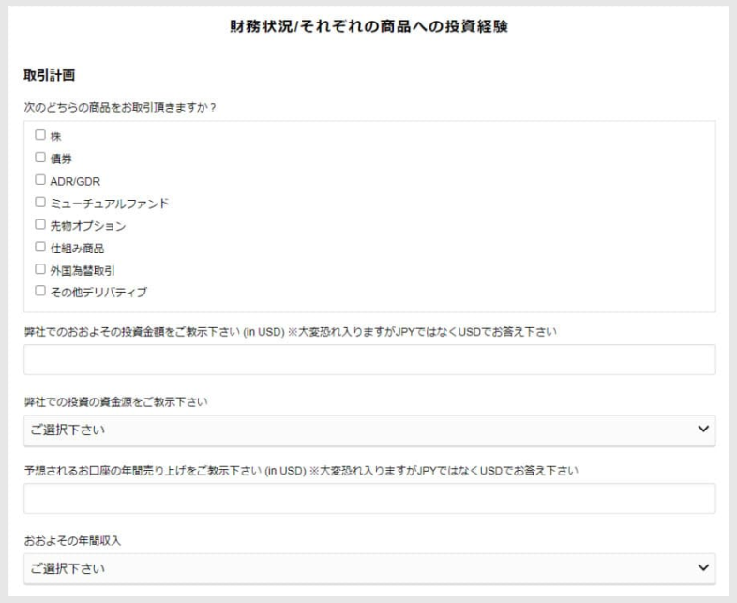Check the 株 (stocks) checkbox
The image size is (737, 603).
click(40, 135)
